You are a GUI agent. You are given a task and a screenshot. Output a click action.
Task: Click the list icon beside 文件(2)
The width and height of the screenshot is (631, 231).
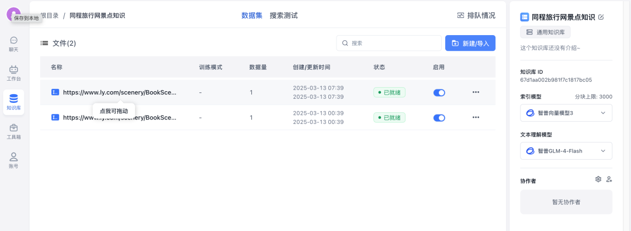44,43
